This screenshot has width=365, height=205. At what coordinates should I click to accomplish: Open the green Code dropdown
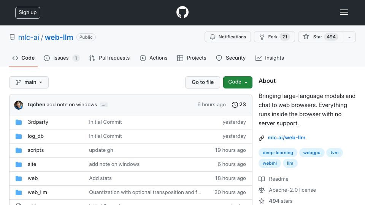238,82
